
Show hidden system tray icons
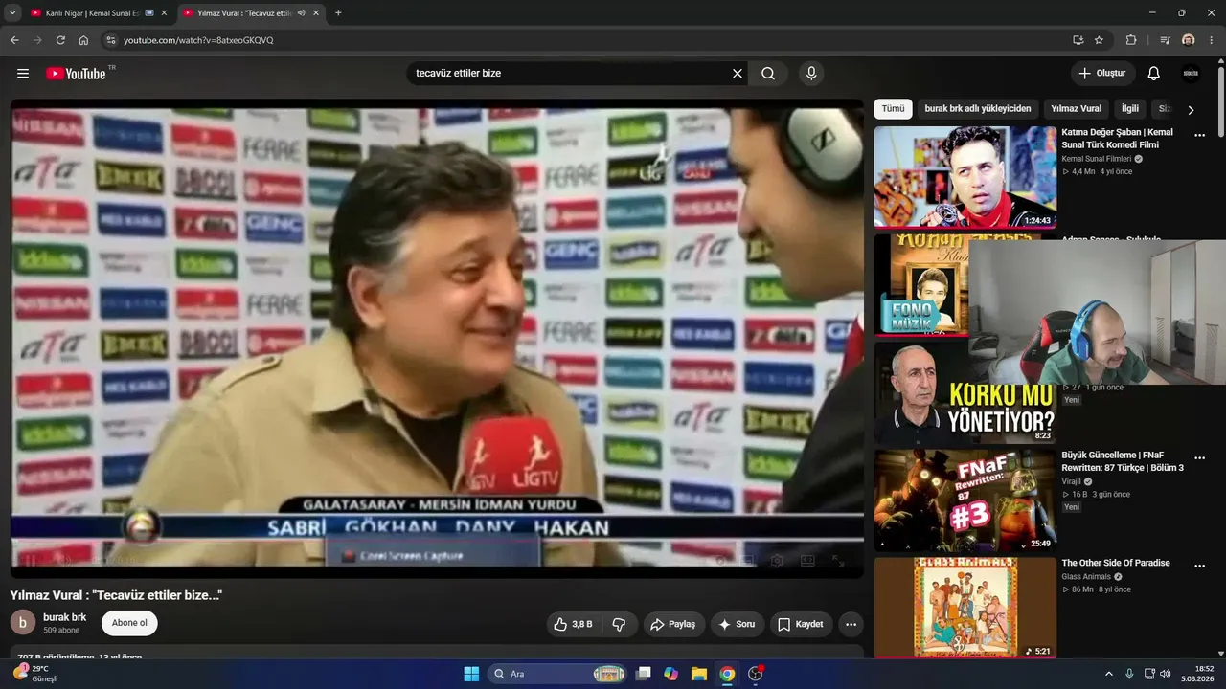pos(1109,674)
